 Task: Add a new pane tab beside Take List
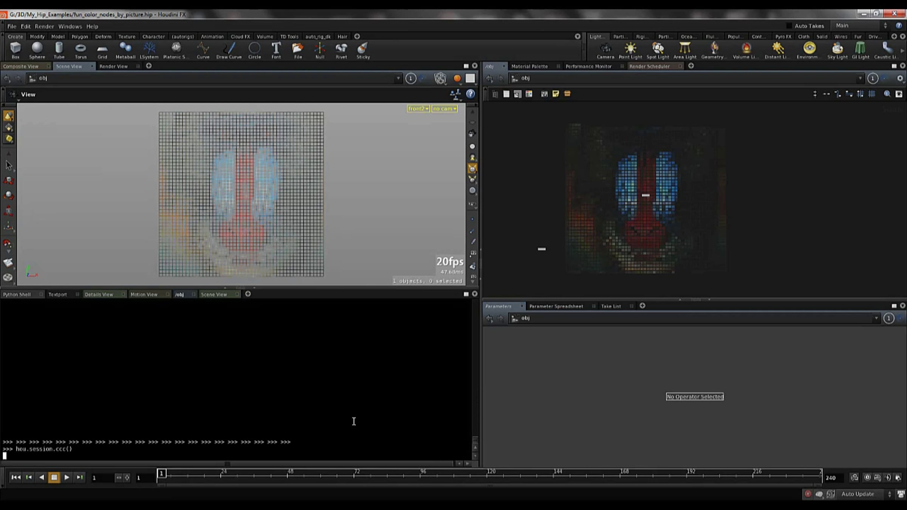[x=642, y=306]
